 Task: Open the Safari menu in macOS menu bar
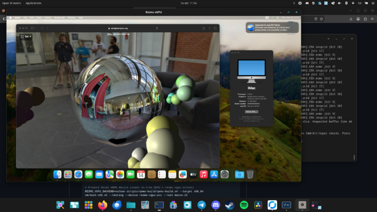17,18
